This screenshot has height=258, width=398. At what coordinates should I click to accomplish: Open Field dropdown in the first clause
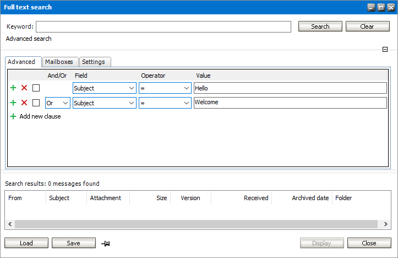click(105, 88)
